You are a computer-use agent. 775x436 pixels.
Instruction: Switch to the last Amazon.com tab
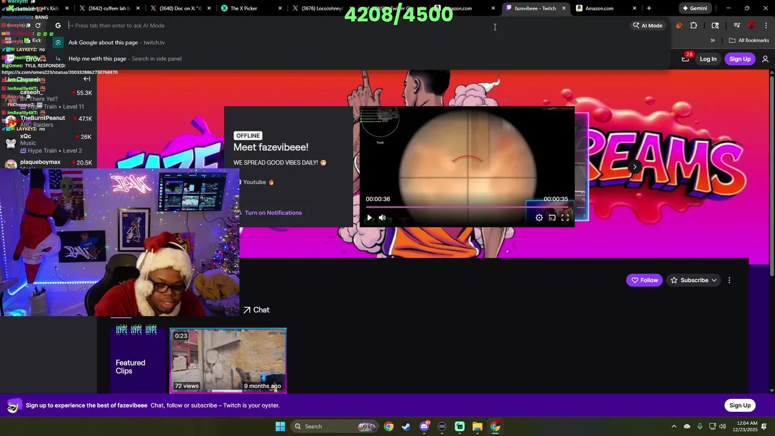pos(605,8)
